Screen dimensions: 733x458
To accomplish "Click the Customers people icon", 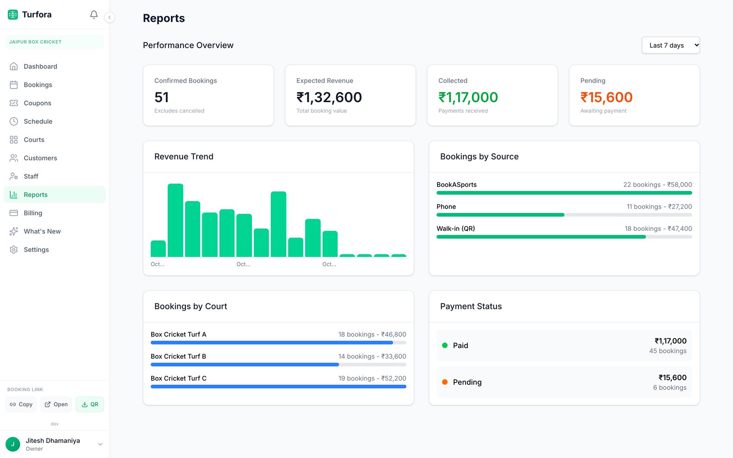I will click(14, 158).
